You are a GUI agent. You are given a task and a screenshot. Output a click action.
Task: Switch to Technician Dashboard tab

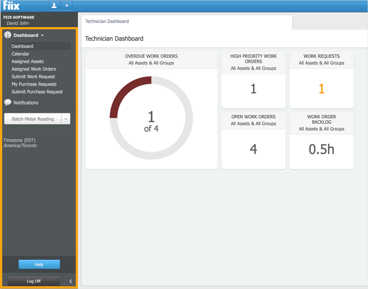(107, 22)
